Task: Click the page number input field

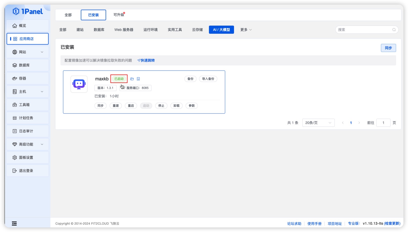Action: click(x=383, y=123)
